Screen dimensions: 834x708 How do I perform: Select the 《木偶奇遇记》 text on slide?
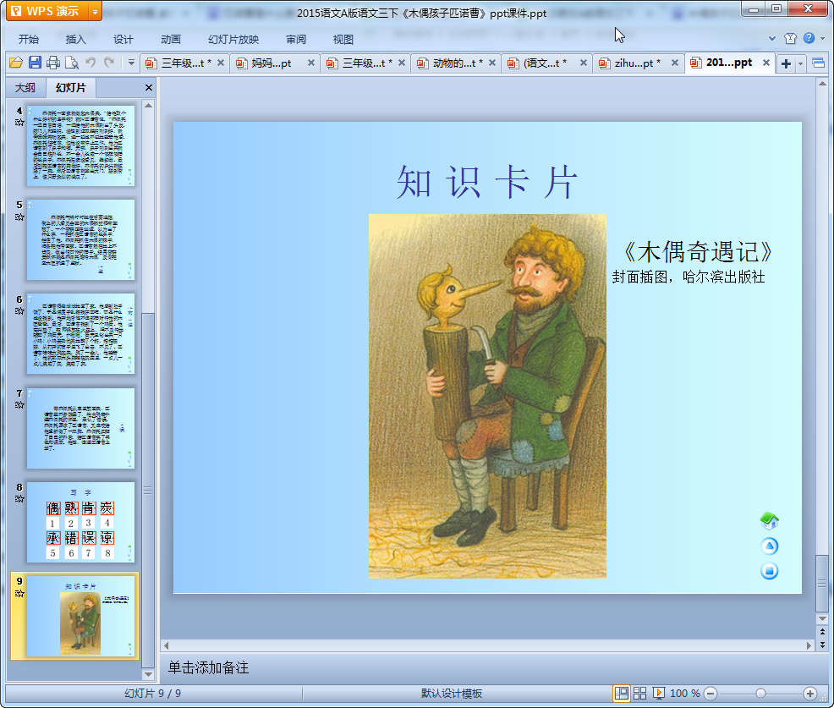point(697,251)
